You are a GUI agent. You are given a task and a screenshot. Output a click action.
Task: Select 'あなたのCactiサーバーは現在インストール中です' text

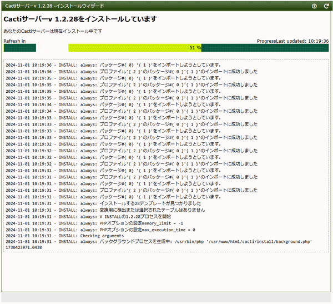coord(53,31)
